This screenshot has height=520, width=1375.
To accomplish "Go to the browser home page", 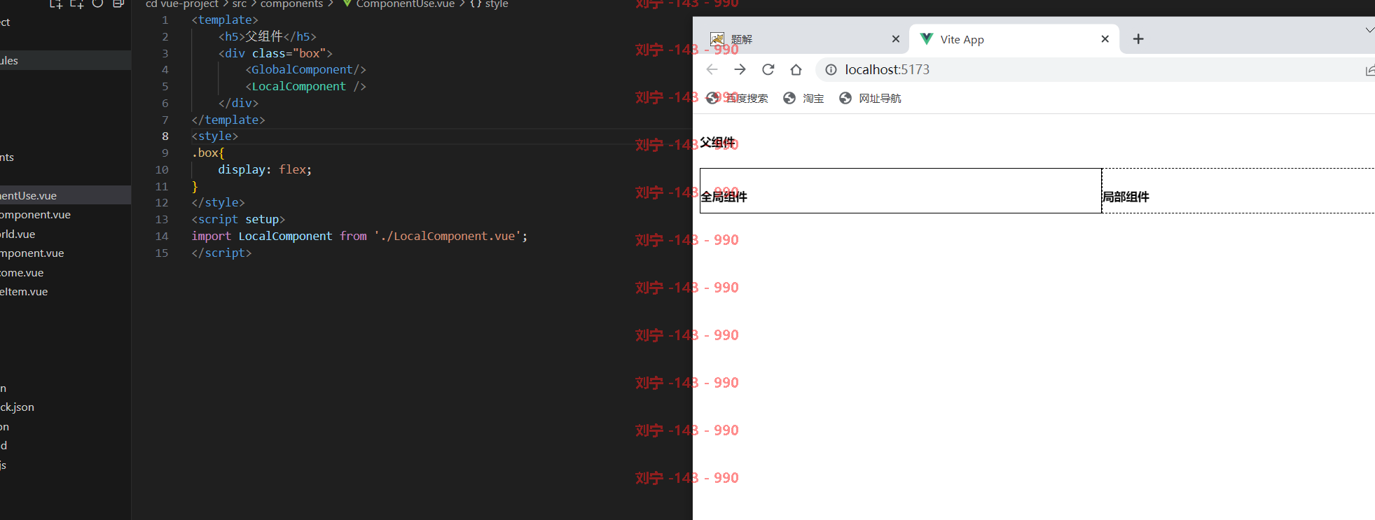I will 796,69.
